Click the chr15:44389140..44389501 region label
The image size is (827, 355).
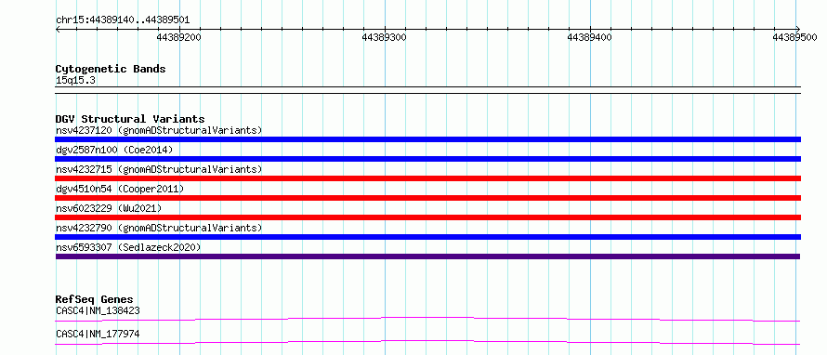click(x=123, y=20)
